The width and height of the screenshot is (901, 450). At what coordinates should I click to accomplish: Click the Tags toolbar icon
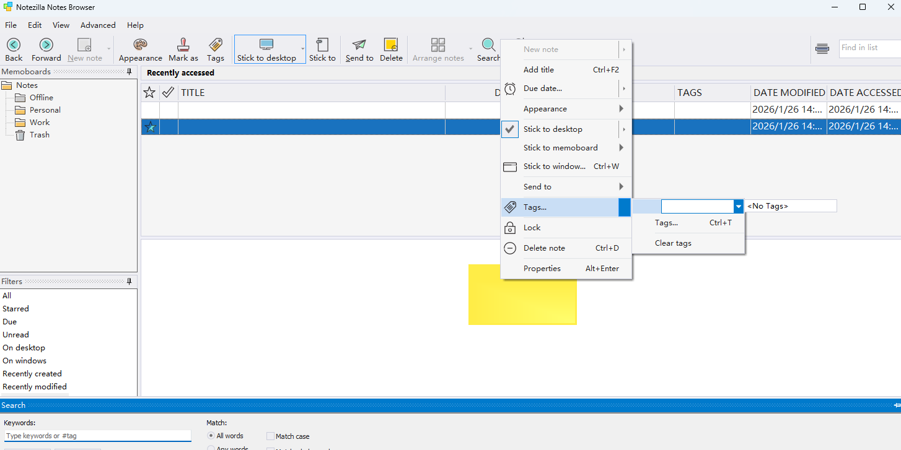(216, 45)
